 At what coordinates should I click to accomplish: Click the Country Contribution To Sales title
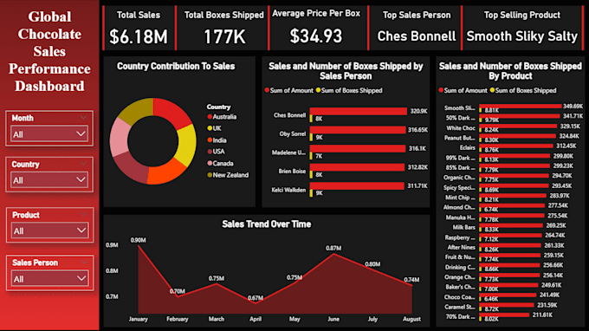(x=176, y=66)
